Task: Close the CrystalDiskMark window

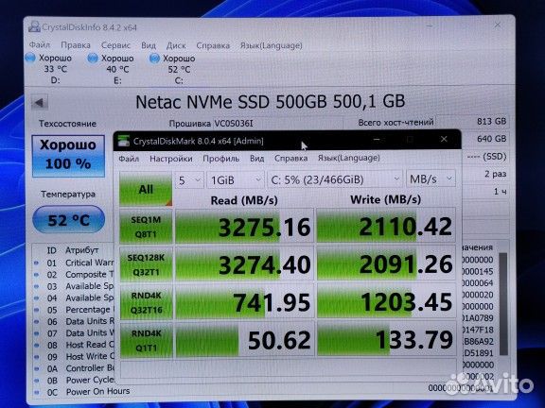Action: point(444,140)
